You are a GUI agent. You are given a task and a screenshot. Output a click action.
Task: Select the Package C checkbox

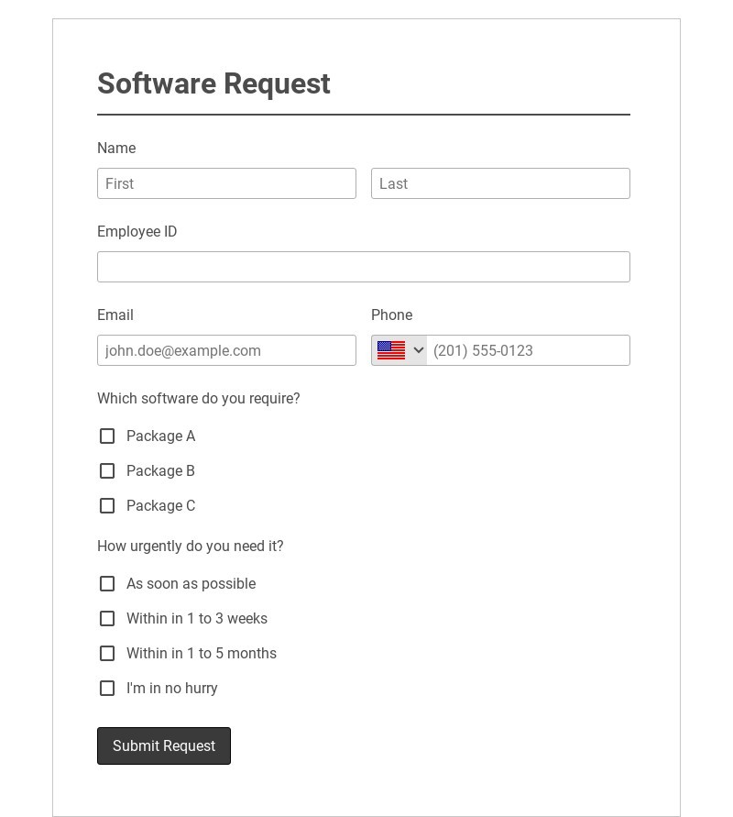click(x=107, y=506)
